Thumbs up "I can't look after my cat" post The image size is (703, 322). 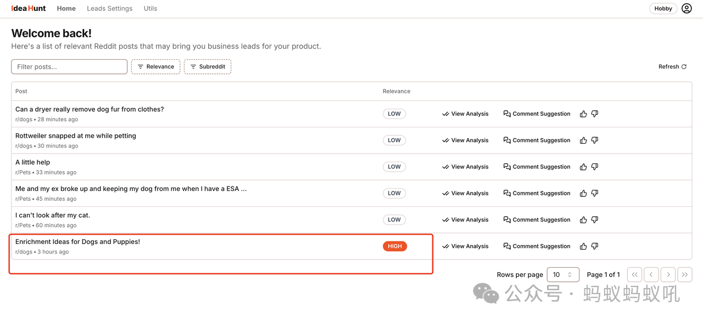583,220
